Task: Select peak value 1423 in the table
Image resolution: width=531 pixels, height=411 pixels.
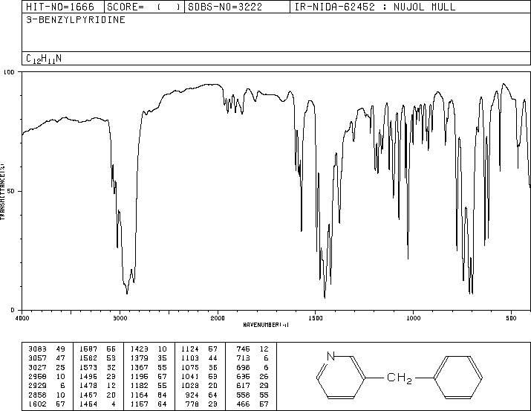Action: 139,349
